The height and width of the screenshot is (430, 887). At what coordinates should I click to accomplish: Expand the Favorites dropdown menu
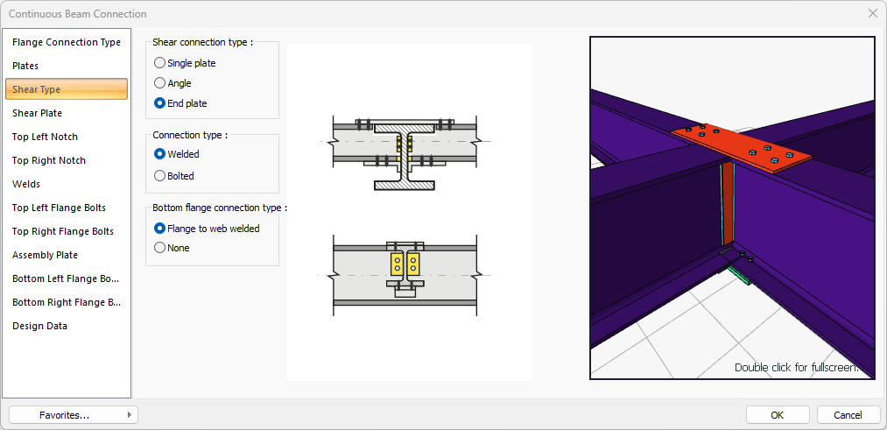pos(74,415)
